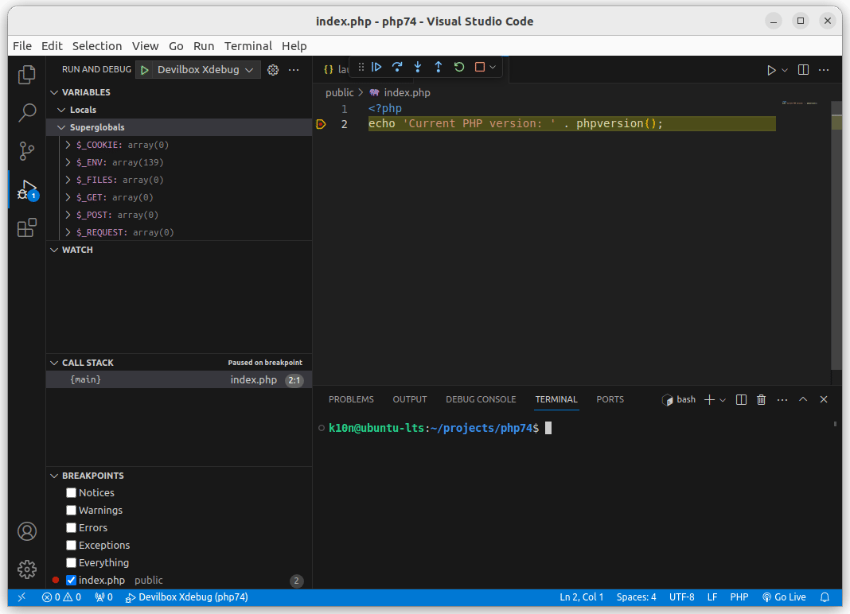Switch to the Debug Console tab

[481, 399]
